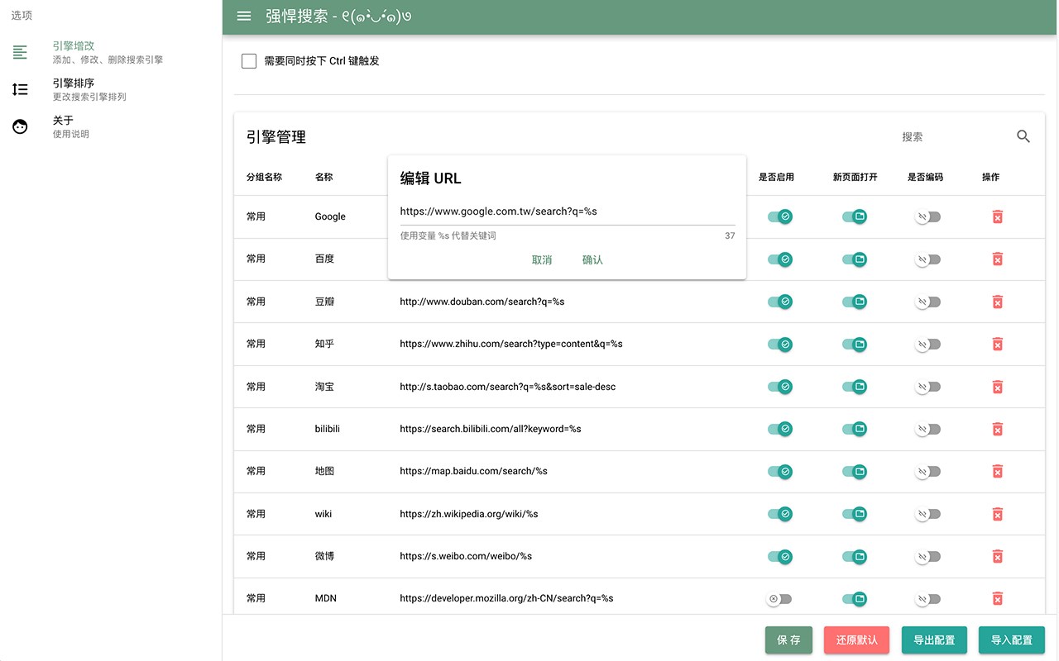Turn on 是否编码 for 豆瓣
Image resolution: width=1059 pixels, height=661 pixels.
pyautogui.click(x=928, y=302)
